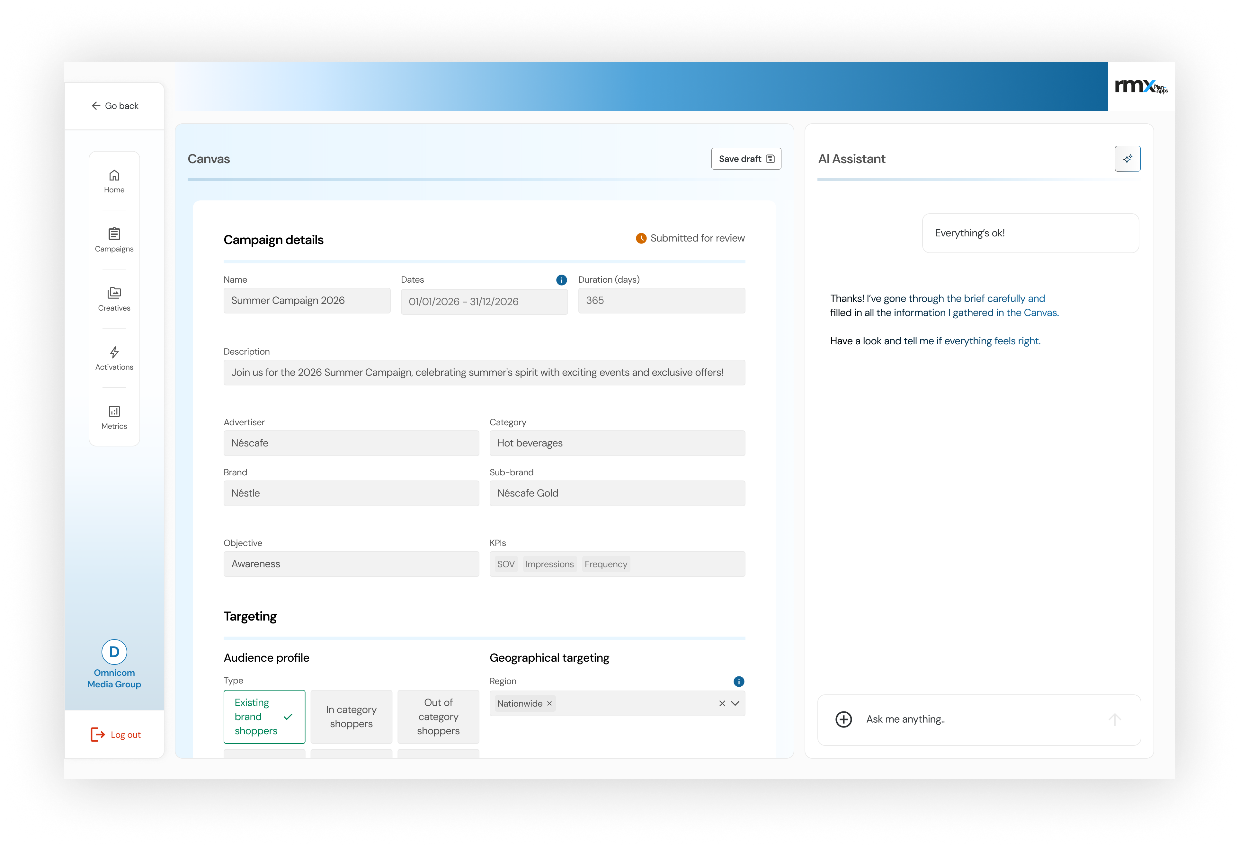Image resolution: width=1239 pixels, height=846 pixels.
Task: Click the Description text field
Action: 484,373
